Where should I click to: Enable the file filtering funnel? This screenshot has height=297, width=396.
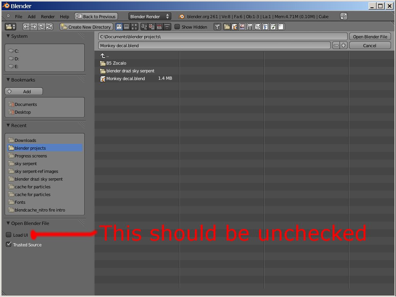tap(217, 26)
